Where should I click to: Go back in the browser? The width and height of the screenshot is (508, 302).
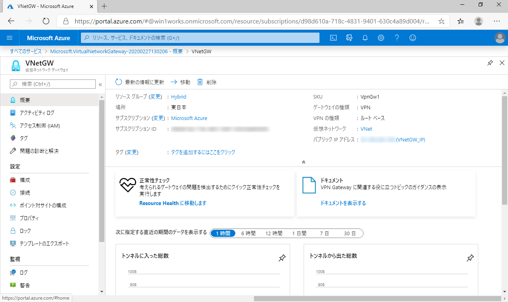11,21
